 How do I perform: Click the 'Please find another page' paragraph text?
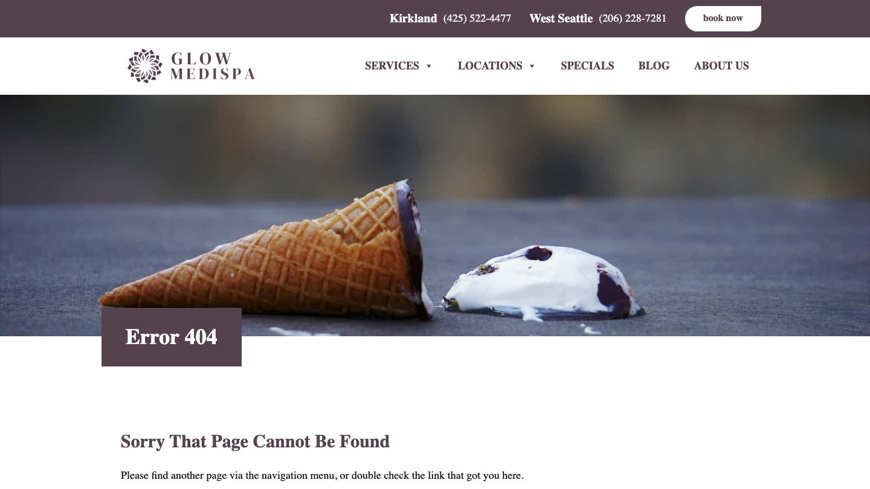(322, 475)
